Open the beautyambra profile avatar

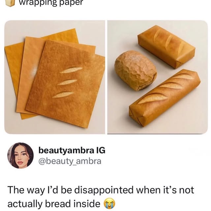click(x=20, y=155)
